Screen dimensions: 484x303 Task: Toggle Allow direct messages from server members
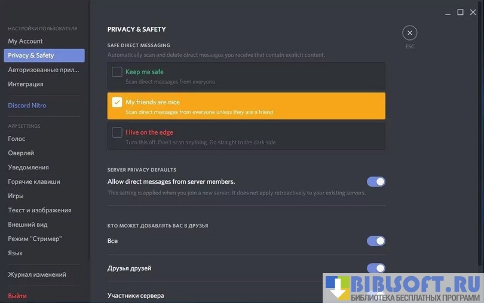(x=376, y=181)
